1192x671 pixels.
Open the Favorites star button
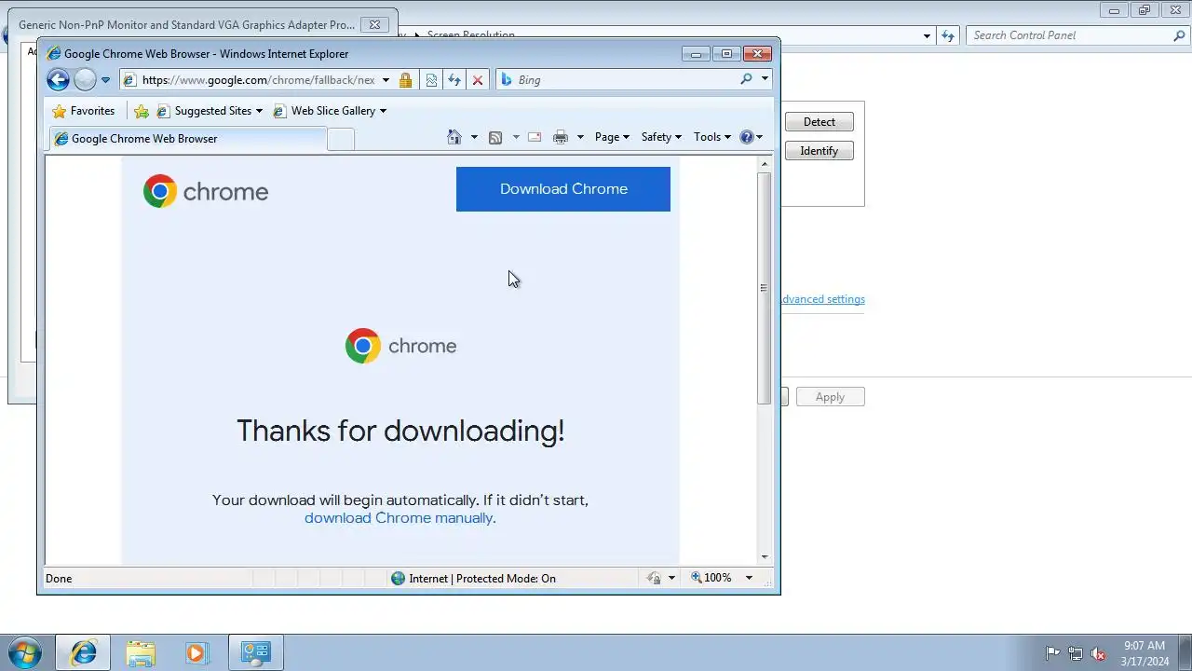point(84,111)
